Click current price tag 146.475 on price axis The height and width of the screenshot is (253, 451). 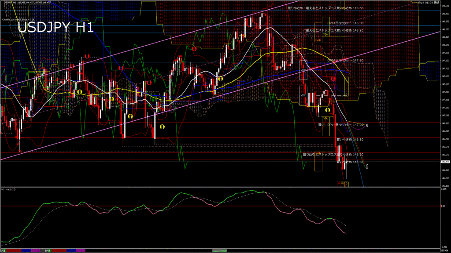pyautogui.click(x=445, y=162)
